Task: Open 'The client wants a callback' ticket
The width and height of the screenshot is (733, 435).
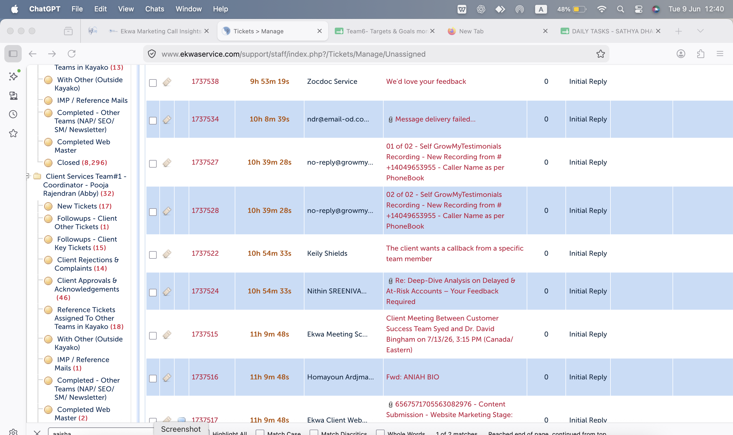Action: (x=455, y=254)
